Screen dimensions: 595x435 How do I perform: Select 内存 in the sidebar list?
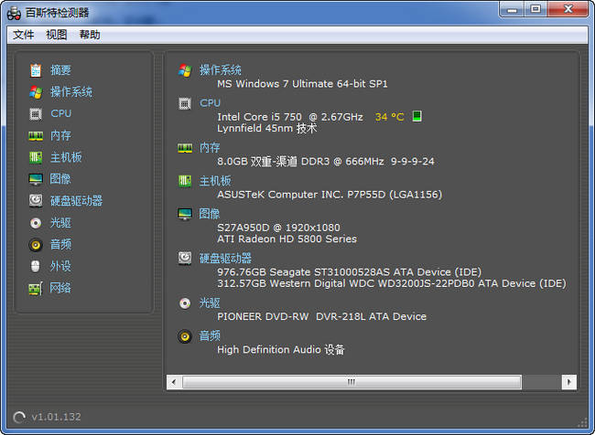tap(60, 135)
